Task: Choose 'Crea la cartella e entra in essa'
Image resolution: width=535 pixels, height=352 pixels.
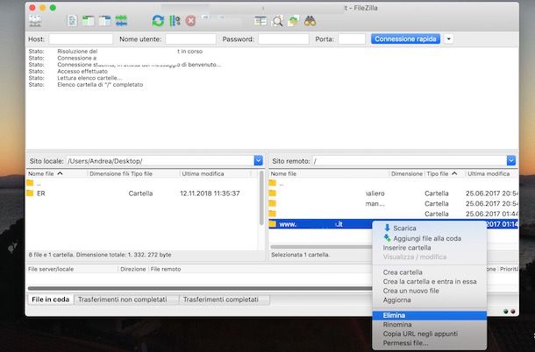Action: click(x=429, y=281)
